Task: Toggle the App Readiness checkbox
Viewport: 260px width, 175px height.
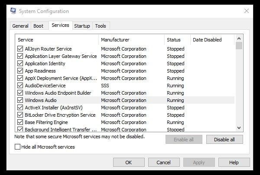Action: point(20,71)
